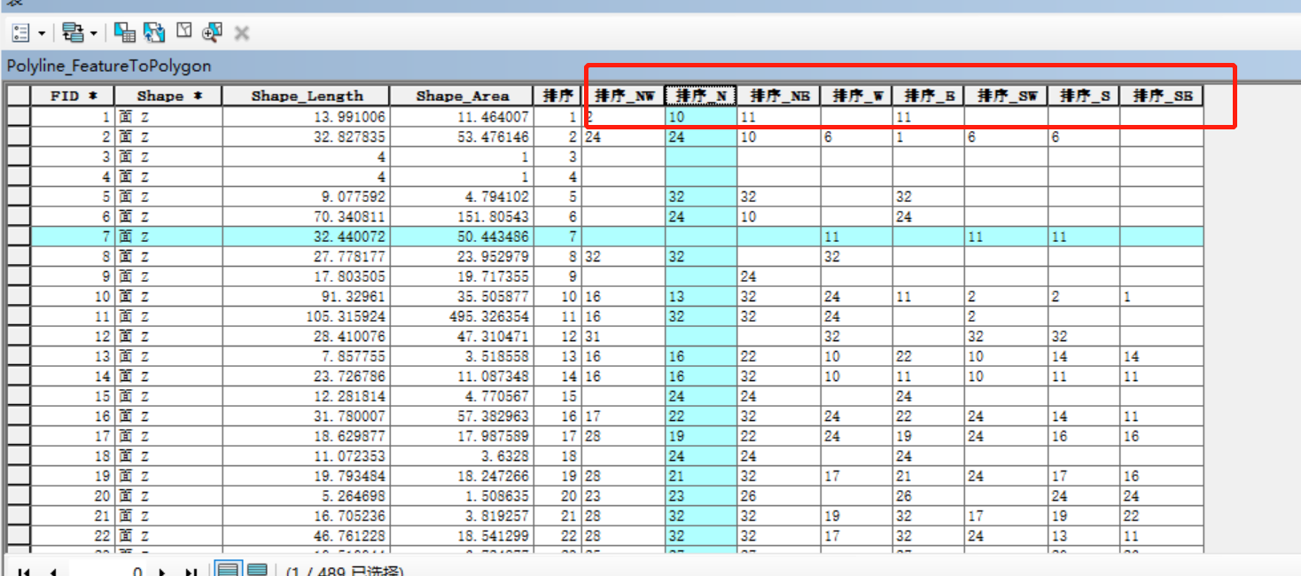Screen dimensions: 1301x576
Task: Go to the previous record
Action: pos(52,572)
